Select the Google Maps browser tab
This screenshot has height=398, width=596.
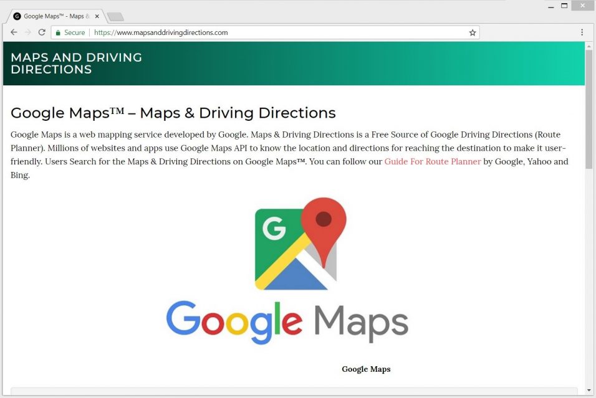pyautogui.click(x=56, y=16)
